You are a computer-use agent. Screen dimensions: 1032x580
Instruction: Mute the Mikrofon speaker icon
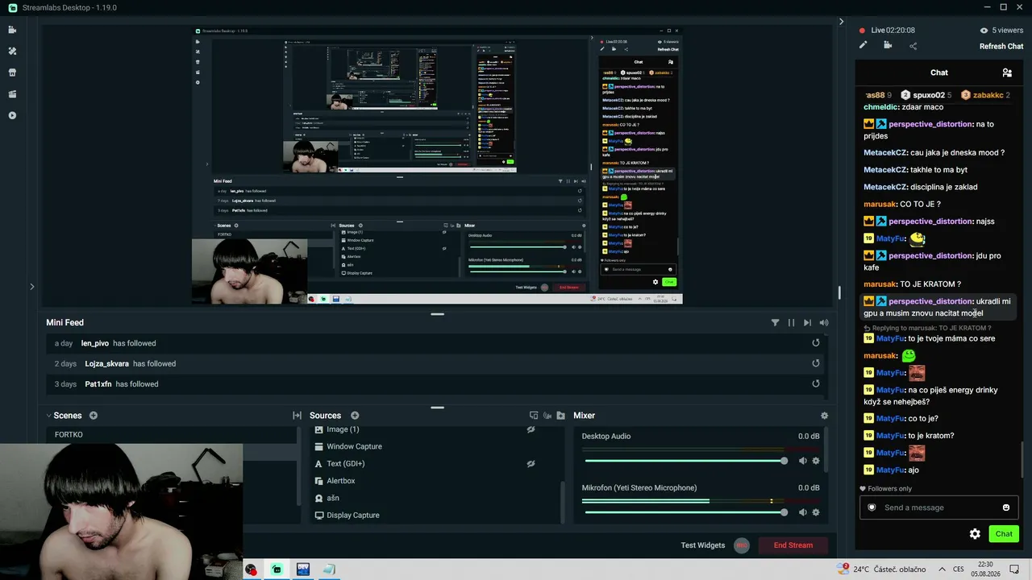click(802, 512)
